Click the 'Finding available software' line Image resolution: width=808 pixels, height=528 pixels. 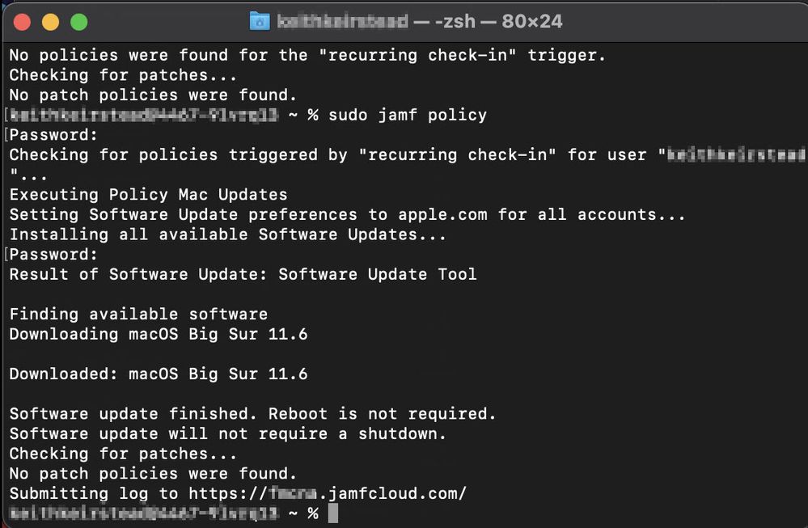tap(138, 315)
